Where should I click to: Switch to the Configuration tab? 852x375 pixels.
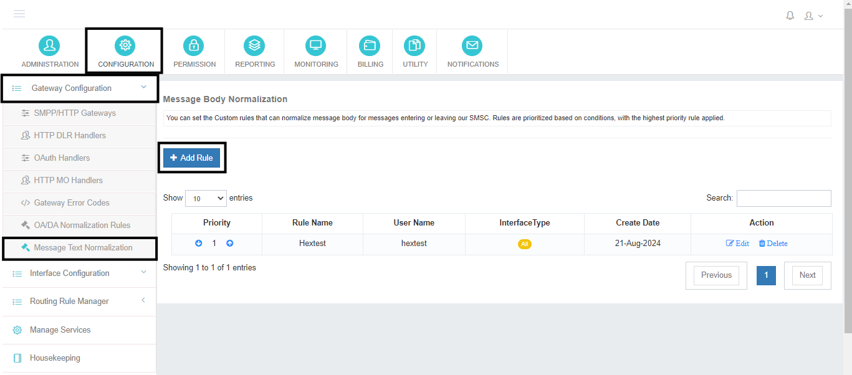click(125, 51)
